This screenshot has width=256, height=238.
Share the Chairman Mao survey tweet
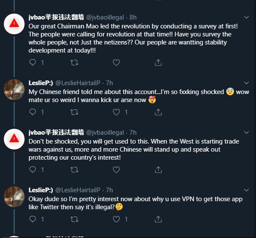coord(158,63)
